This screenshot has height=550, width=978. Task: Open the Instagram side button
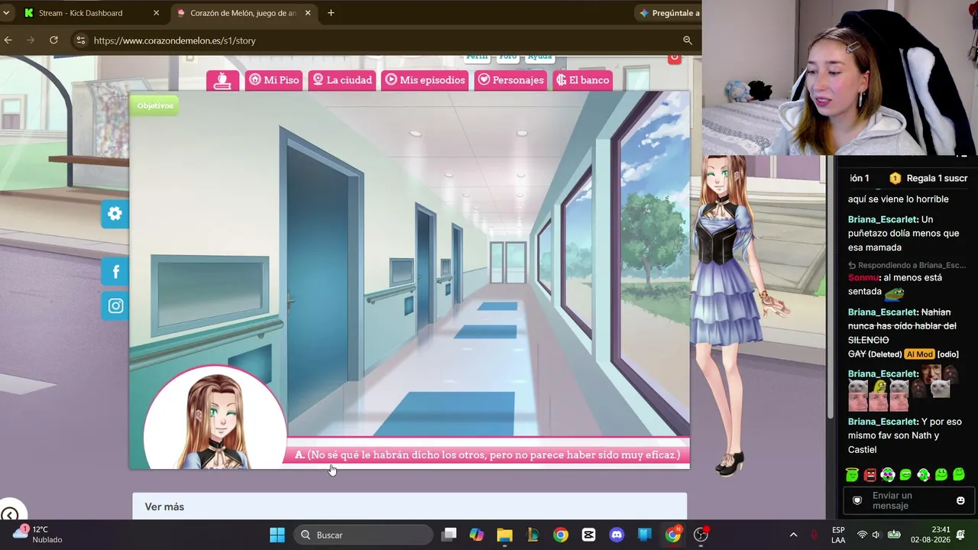[115, 306]
